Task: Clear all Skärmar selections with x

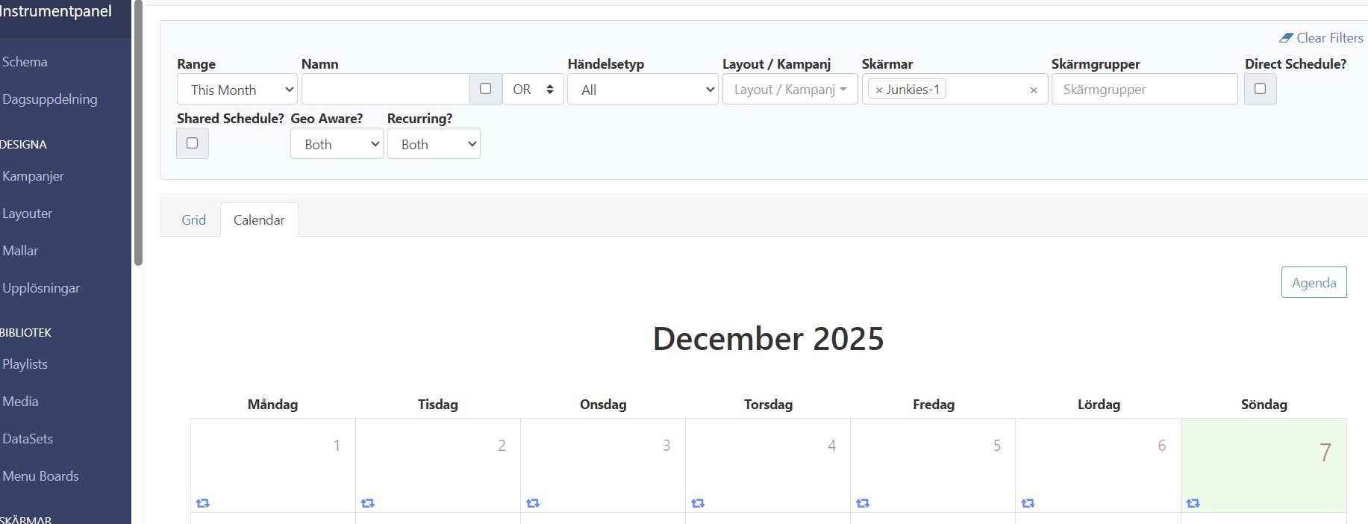Action: [x=1034, y=90]
